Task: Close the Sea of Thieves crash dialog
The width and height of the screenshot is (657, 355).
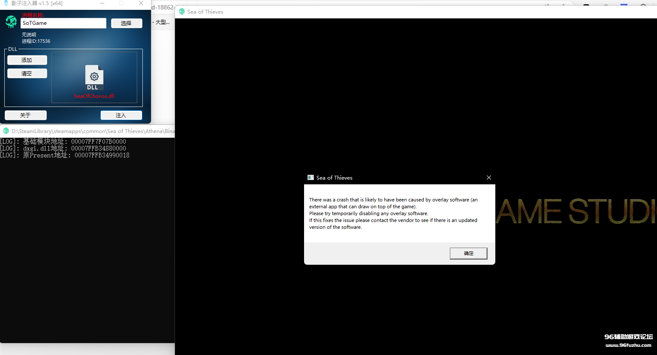Action: point(488,177)
